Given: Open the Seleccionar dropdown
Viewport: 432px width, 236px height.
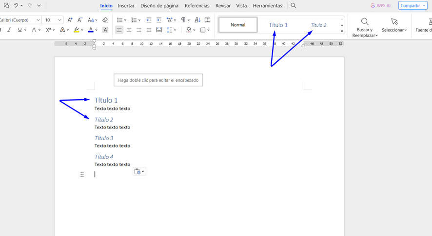Looking at the screenshot, I should 394,25.
